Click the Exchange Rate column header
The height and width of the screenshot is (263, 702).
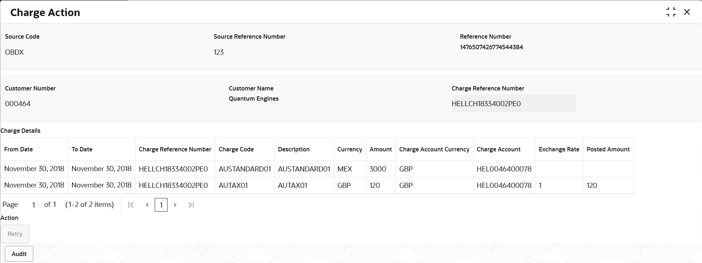coord(559,149)
